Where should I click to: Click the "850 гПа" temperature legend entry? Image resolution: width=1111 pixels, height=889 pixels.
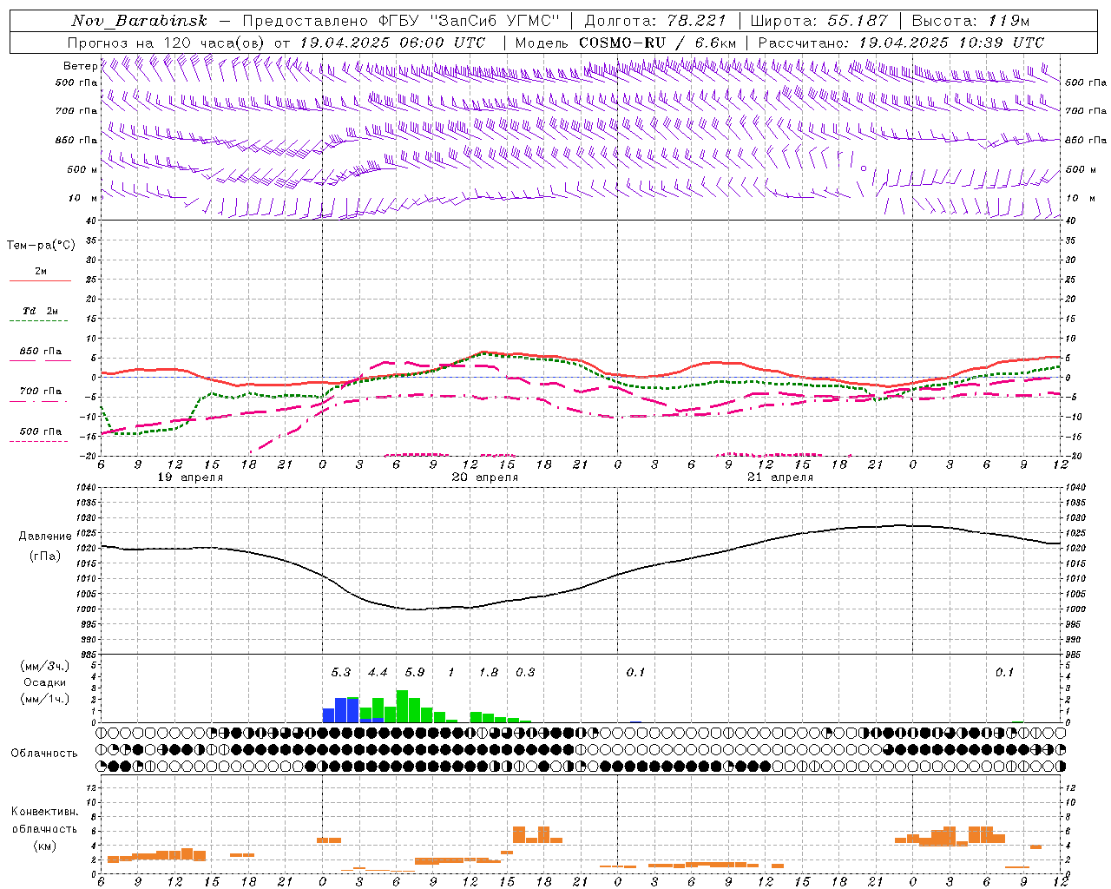(41, 352)
